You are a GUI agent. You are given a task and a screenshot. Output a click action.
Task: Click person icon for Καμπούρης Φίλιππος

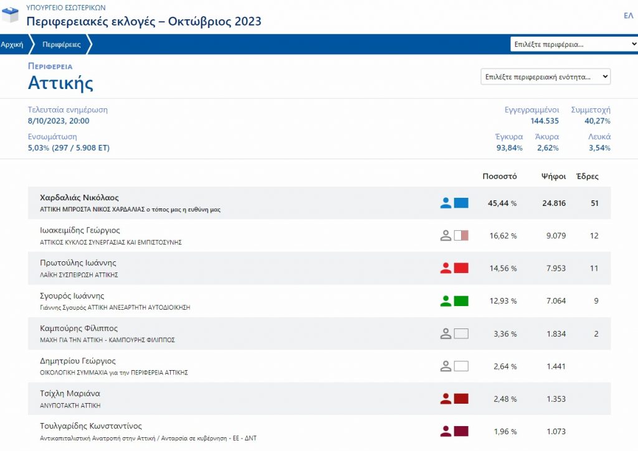click(445, 333)
